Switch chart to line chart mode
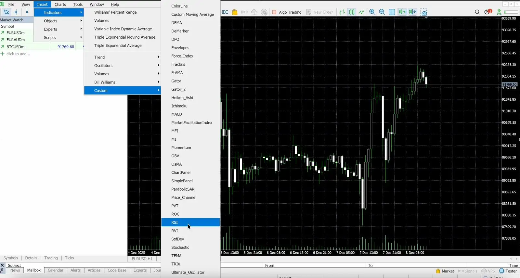This screenshot has width=520, height=278. click(361, 12)
